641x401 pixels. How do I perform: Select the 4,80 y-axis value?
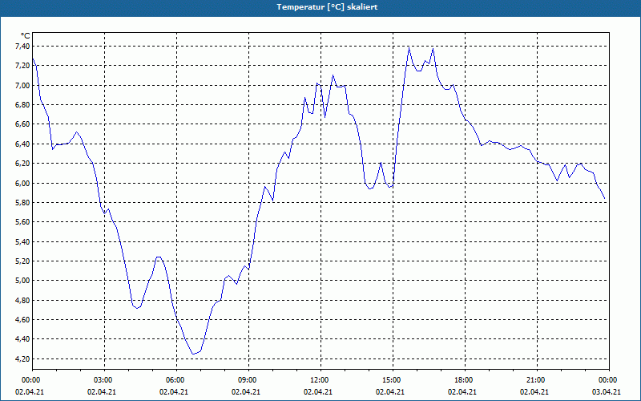click(22, 300)
